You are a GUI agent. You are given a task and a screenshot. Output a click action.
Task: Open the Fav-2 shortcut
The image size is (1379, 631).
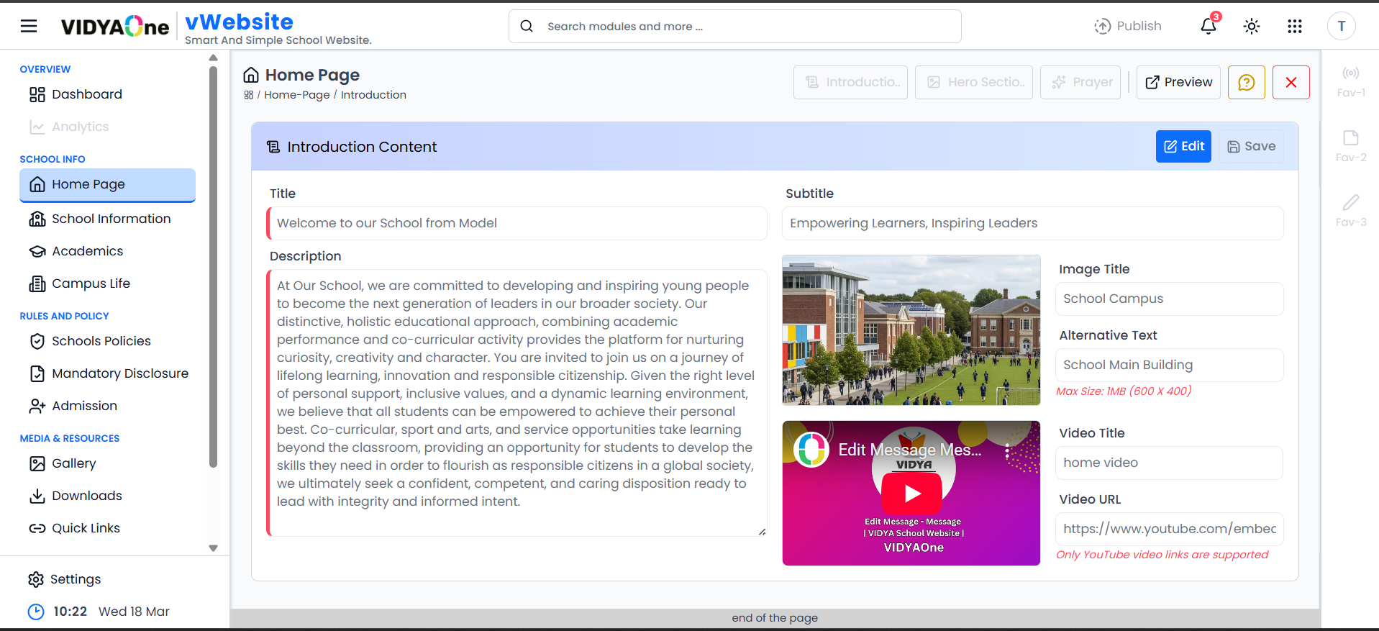(1351, 146)
